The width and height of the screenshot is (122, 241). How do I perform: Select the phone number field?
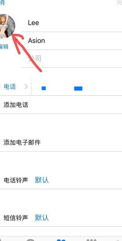click(x=77, y=87)
